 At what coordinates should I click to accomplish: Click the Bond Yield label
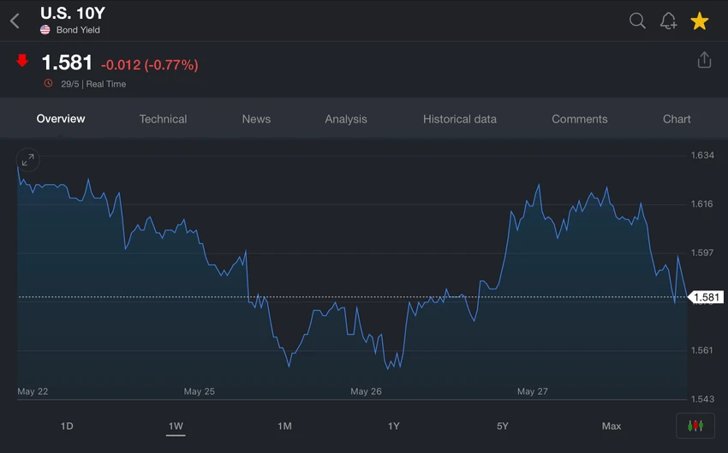click(78, 30)
